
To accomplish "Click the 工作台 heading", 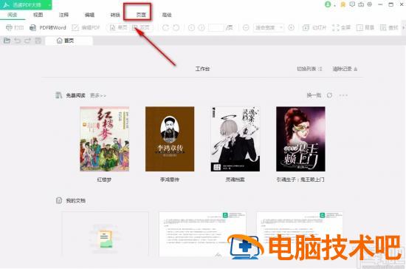I will pyautogui.click(x=202, y=69).
